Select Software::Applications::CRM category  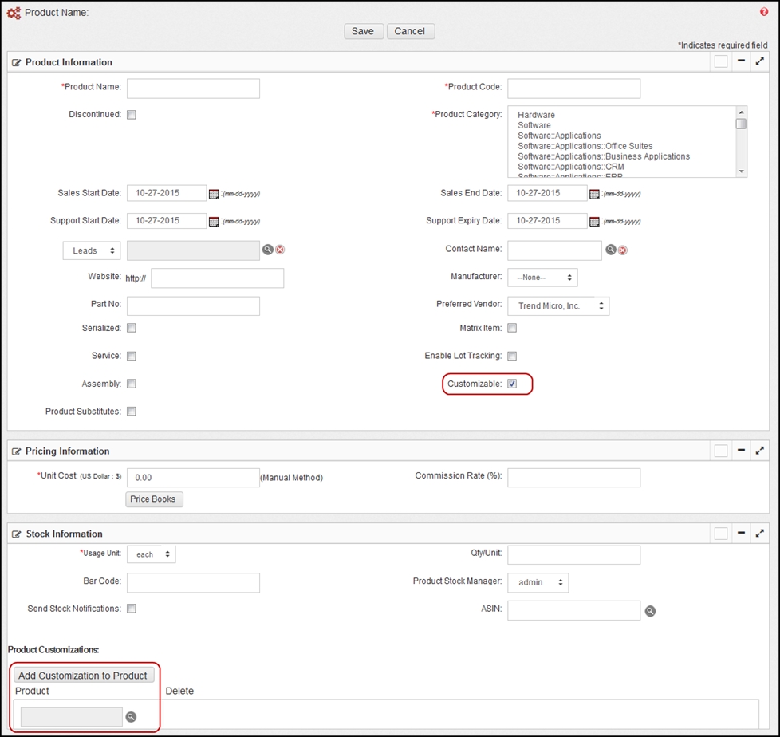point(570,167)
